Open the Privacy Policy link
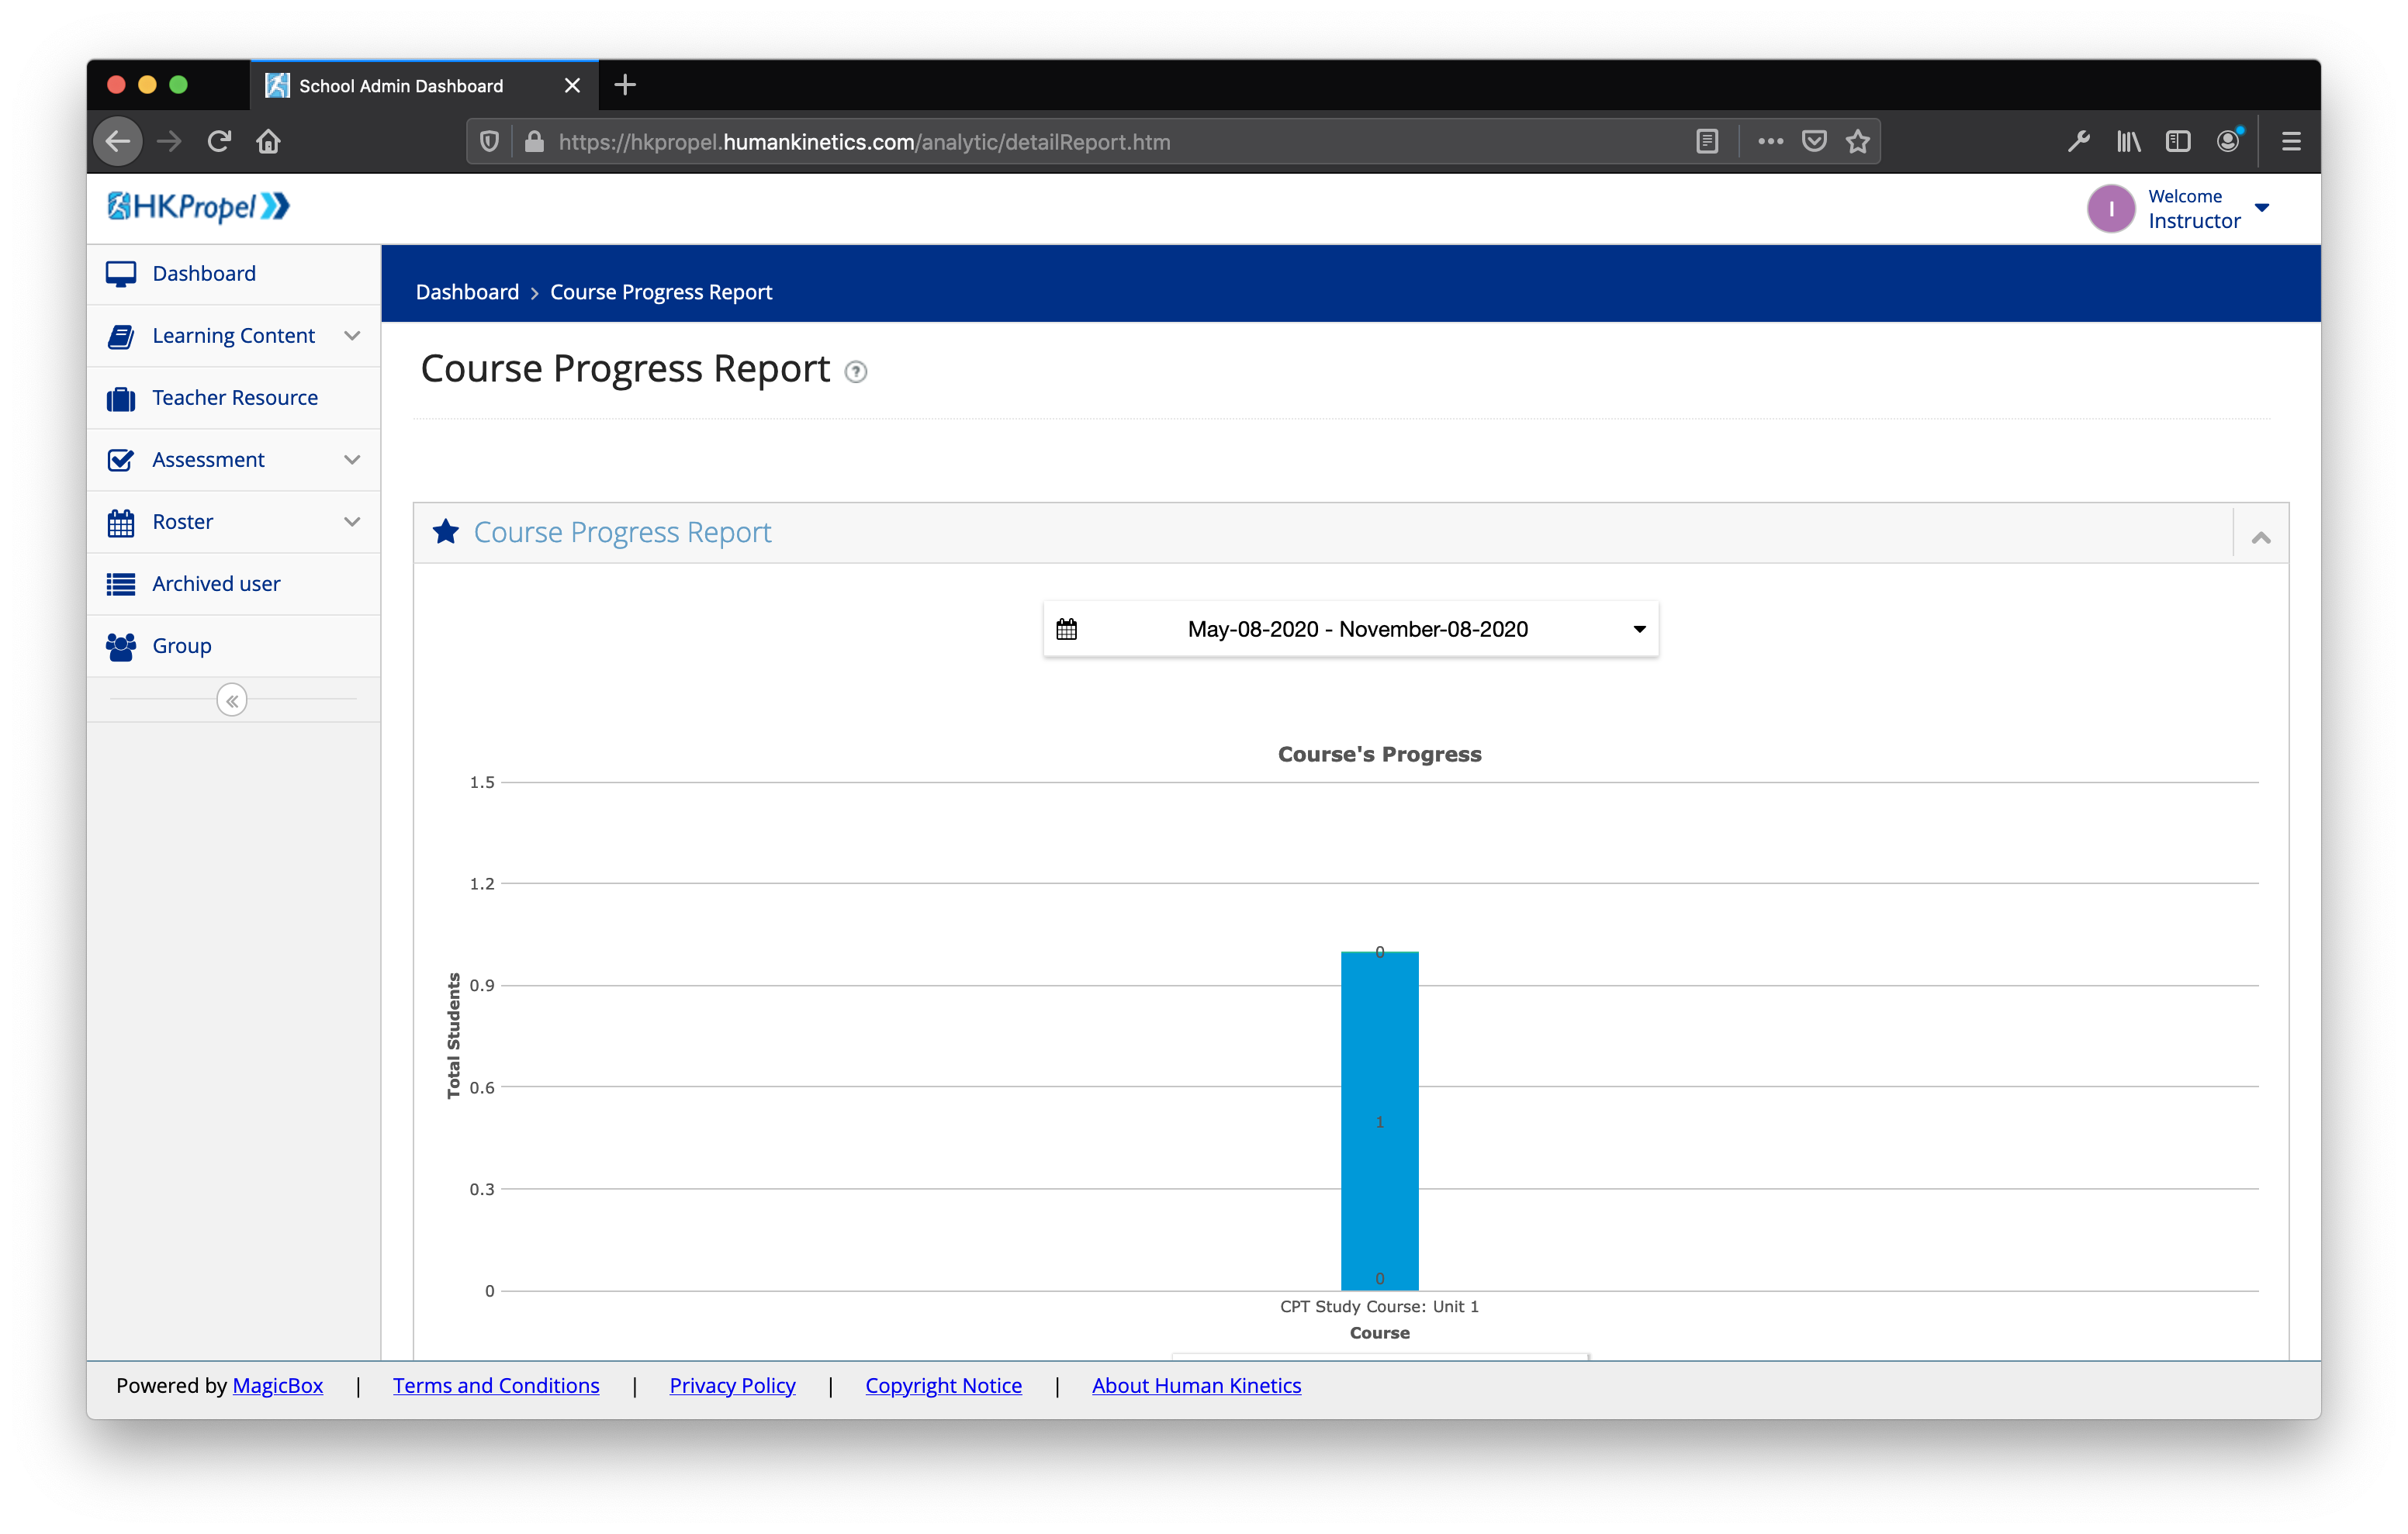This screenshot has height=1534, width=2408. click(x=732, y=1385)
